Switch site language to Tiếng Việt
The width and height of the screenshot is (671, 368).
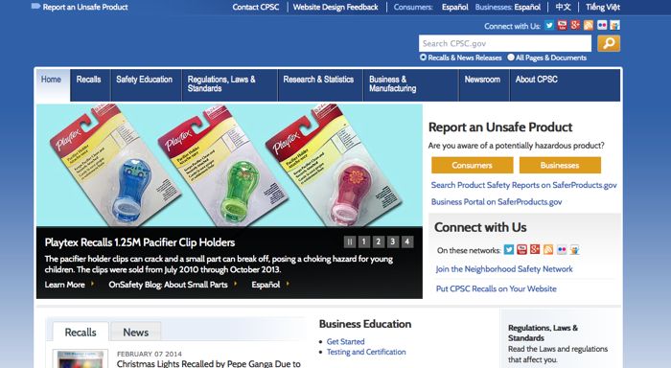(x=603, y=7)
